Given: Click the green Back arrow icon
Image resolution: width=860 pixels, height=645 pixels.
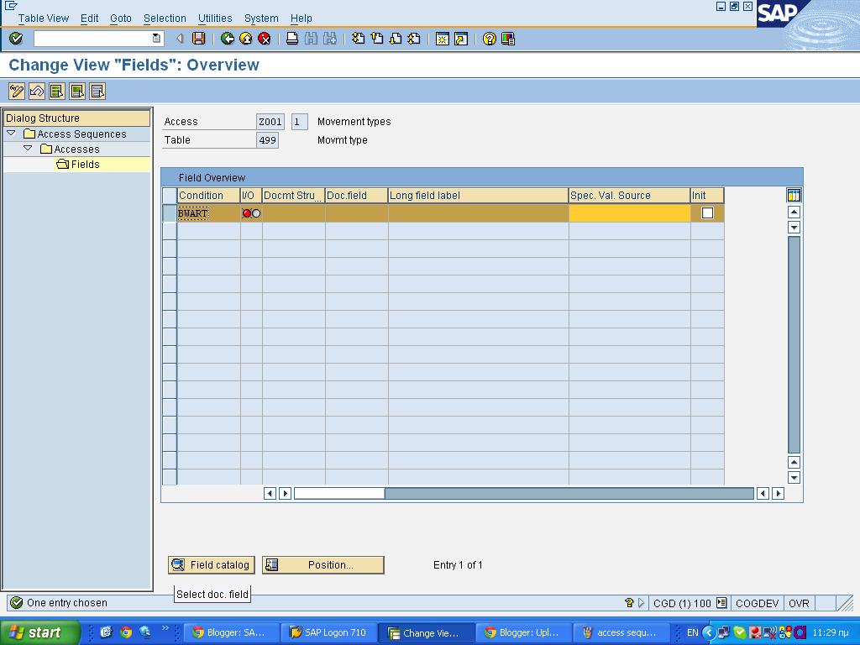Looking at the screenshot, I should coord(227,39).
